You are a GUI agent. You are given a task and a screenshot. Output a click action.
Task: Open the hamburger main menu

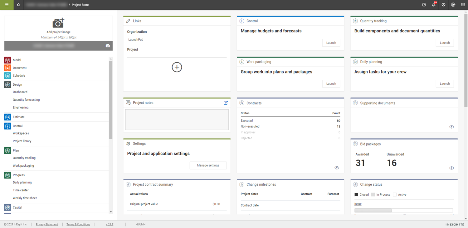click(x=7, y=5)
